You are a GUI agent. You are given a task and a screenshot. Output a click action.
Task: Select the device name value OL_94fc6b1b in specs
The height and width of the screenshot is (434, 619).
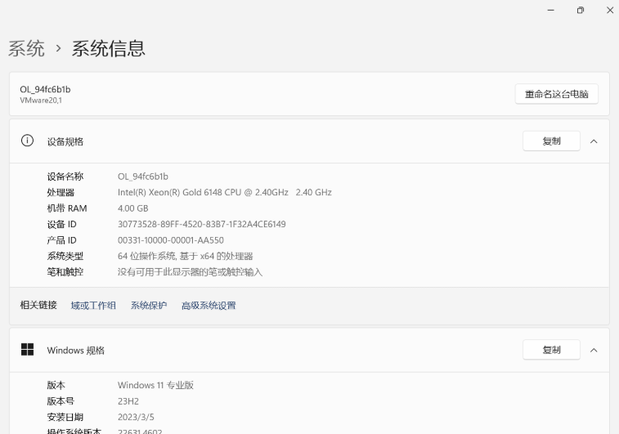(143, 177)
